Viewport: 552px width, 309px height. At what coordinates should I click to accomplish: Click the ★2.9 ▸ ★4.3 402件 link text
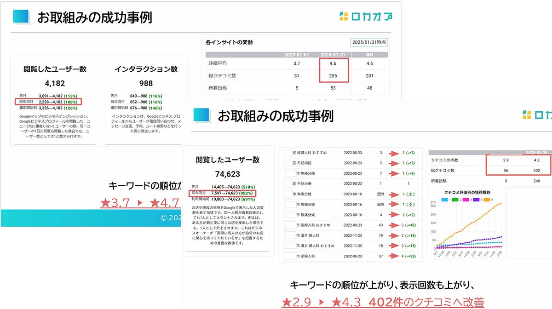click(x=383, y=302)
